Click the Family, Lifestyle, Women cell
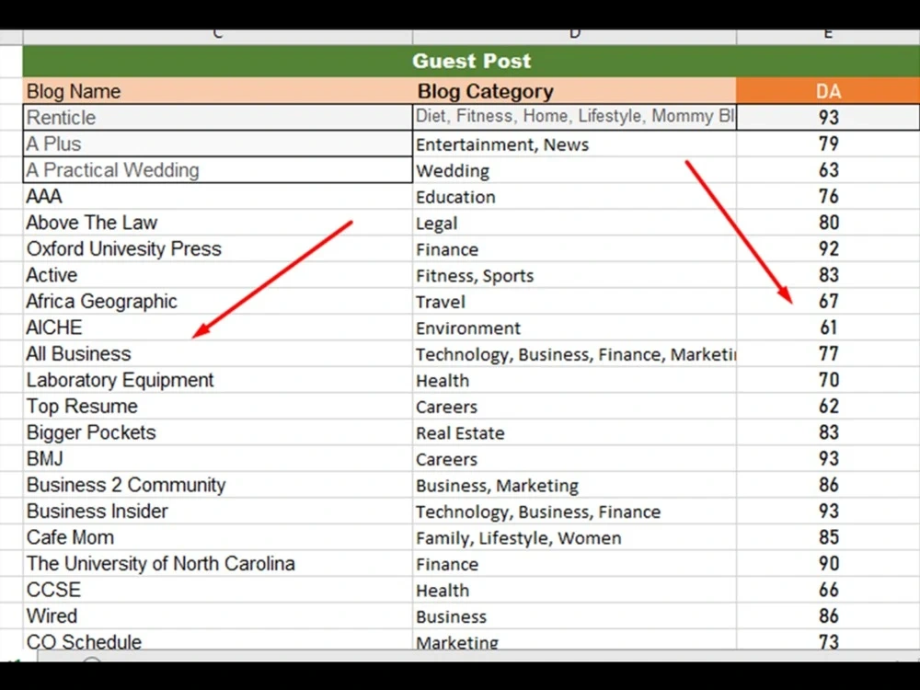The height and width of the screenshot is (690, 920). coord(574,537)
